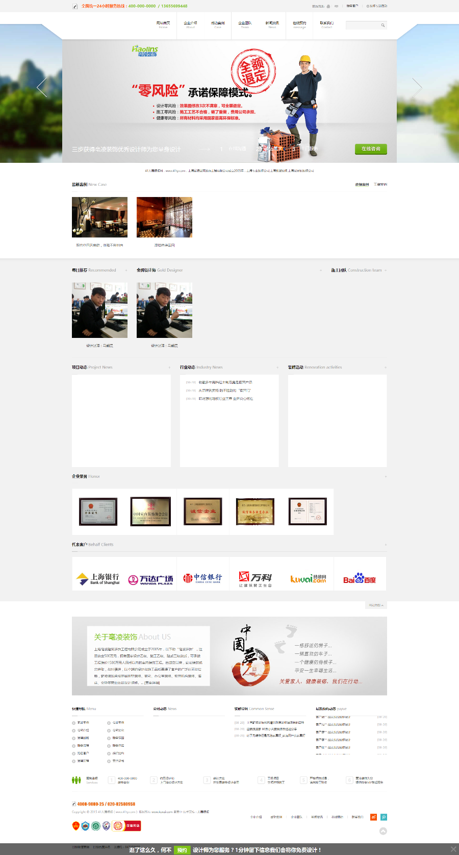Click footer hotline 4000-9000-25 / 020-82580958
This screenshot has width=459, height=855.
[106, 804]
